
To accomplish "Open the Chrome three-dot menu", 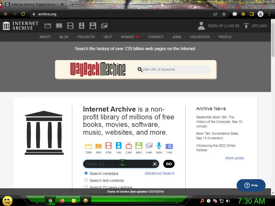I will pyautogui.click(x=269, y=14).
